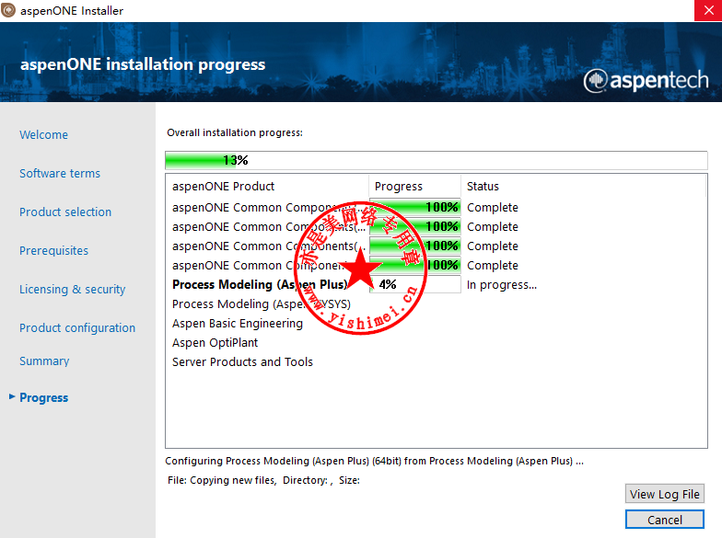The width and height of the screenshot is (722, 538).
Task: Click the 'aspenONE installation progress' heading
Action: click(143, 64)
